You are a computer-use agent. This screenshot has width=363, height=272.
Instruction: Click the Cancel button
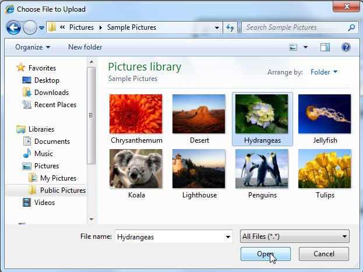coord(323,254)
